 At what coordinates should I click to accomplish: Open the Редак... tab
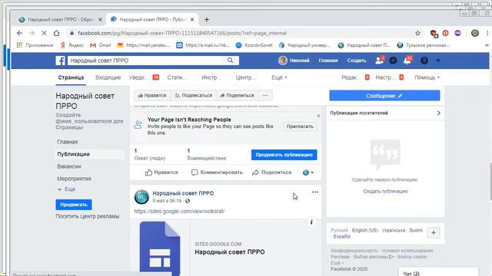click(x=355, y=77)
